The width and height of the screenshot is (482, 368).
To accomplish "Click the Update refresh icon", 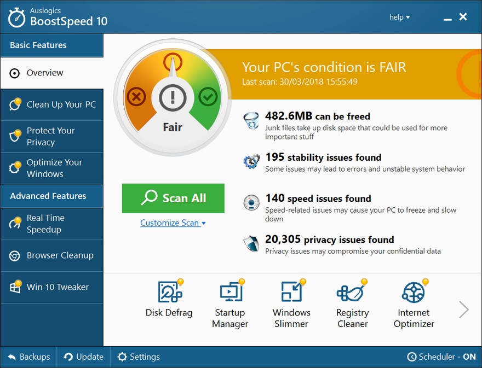I will (x=68, y=357).
